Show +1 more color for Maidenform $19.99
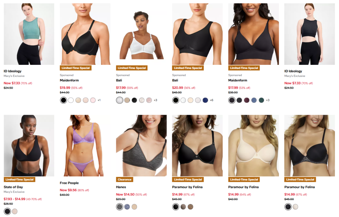This screenshot has width=339, height=217. tap(99, 100)
